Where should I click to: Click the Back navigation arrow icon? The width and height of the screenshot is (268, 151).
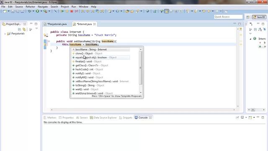click(x=209, y=11)
